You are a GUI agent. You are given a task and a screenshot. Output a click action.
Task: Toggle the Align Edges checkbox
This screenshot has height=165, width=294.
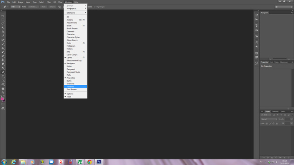[95, 7]
